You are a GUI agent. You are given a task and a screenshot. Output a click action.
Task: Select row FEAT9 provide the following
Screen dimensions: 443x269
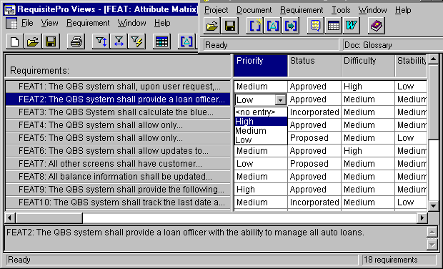[118, 190]
